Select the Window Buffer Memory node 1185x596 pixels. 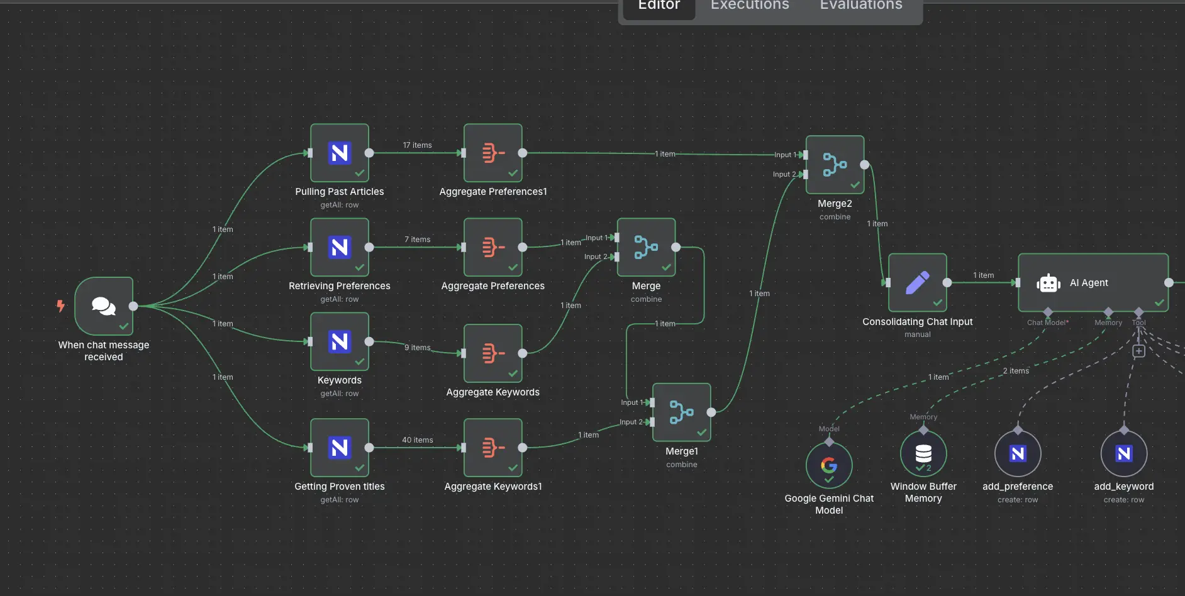tap(923, 453)
